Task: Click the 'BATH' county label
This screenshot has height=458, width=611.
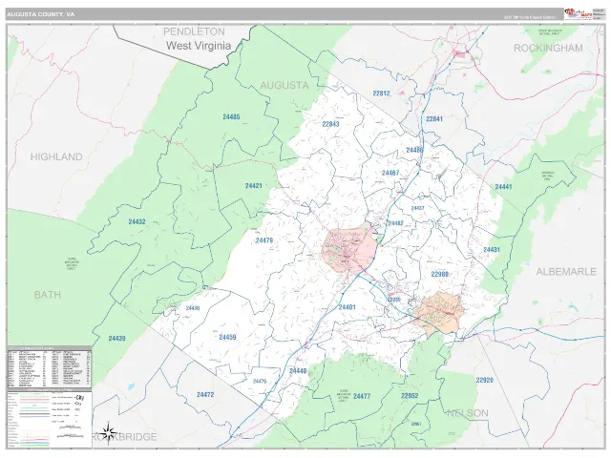Action: coord(48,295)
